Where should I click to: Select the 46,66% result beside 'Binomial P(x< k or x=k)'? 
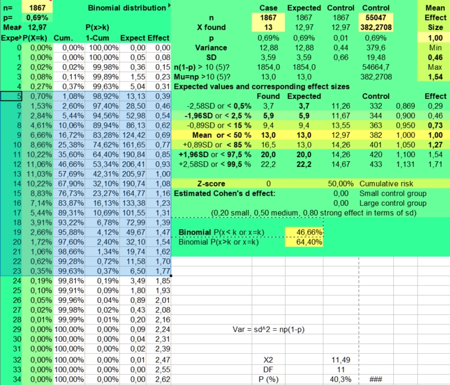pos(304,232)
